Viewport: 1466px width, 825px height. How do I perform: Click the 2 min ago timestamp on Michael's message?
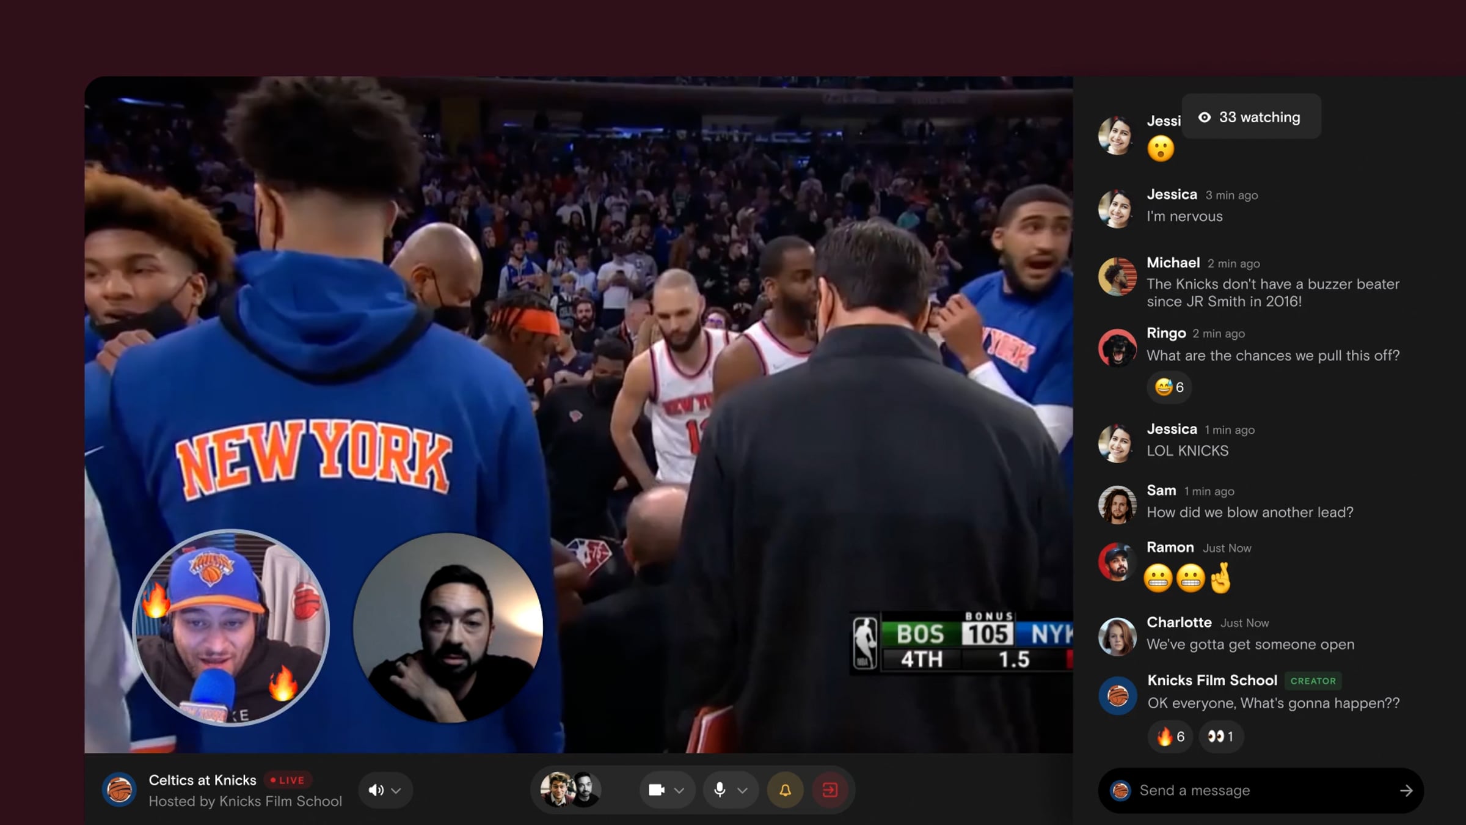pyautogui.click(x=1233, y=263)
